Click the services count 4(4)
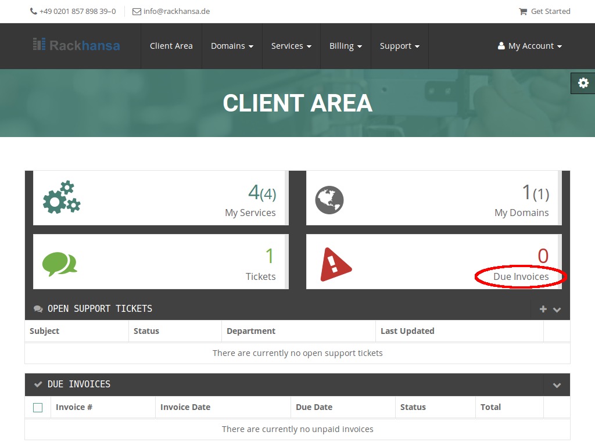Image resolution: width=595 pixels, height=446 pixels. pyautogui.click(x=262, y=193)
